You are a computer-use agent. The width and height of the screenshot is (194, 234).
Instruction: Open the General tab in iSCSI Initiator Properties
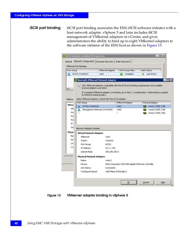click(68, 62)
